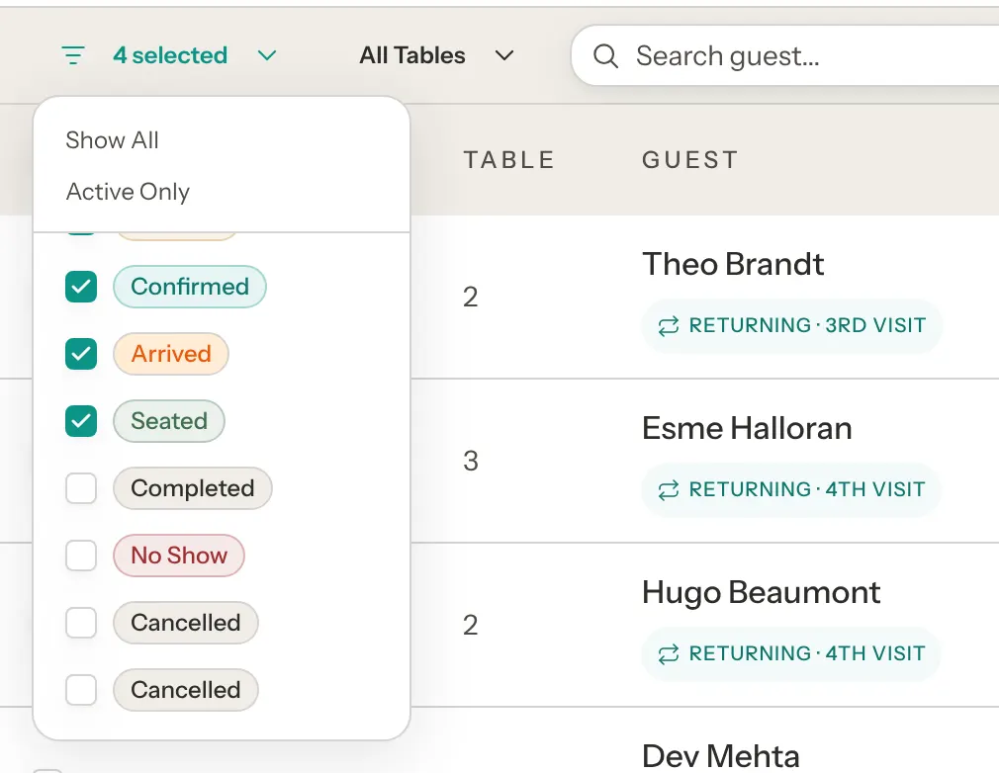Click the Confirmed status badge
This screenshot has width=999, height=773.
(x=190, y=287)
